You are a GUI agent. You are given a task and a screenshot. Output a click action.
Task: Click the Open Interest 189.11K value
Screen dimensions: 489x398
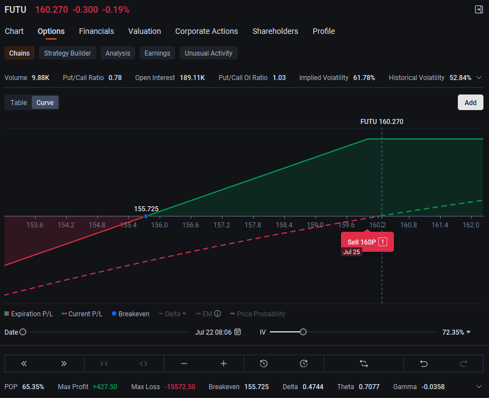(x=192, y=78)
